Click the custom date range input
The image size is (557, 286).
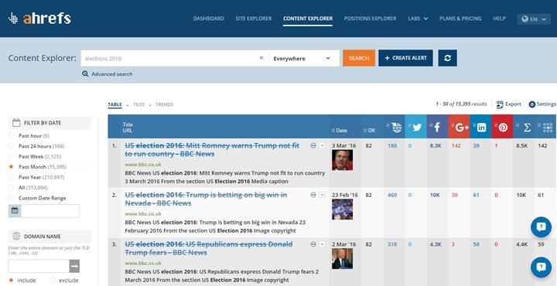(x=50, y=211)
